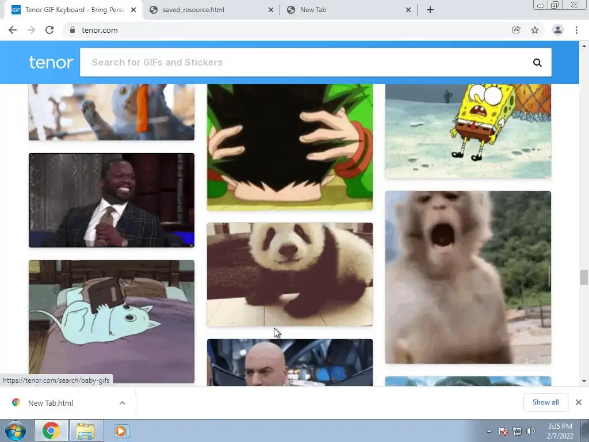The height and width of the screenshot is (442, 589).
Task: Go back to previous page
Action: [x=13, y=30]
